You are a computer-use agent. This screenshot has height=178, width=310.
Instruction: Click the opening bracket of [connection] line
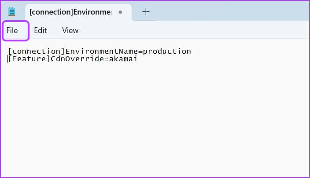pyautogui.click(x=10, y=52)
